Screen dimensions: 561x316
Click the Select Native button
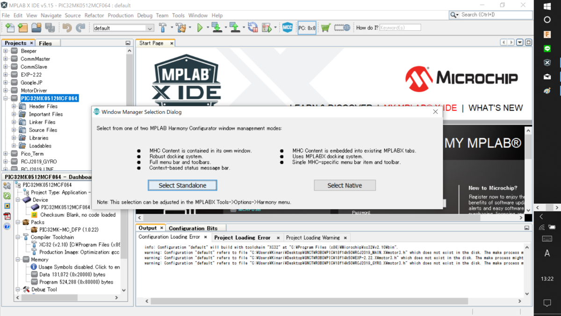click(345, 185)
